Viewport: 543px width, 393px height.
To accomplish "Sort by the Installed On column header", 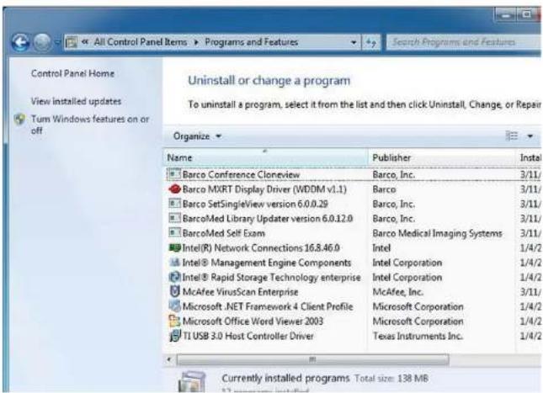I will pyautogui.click(x=530, y=157).
